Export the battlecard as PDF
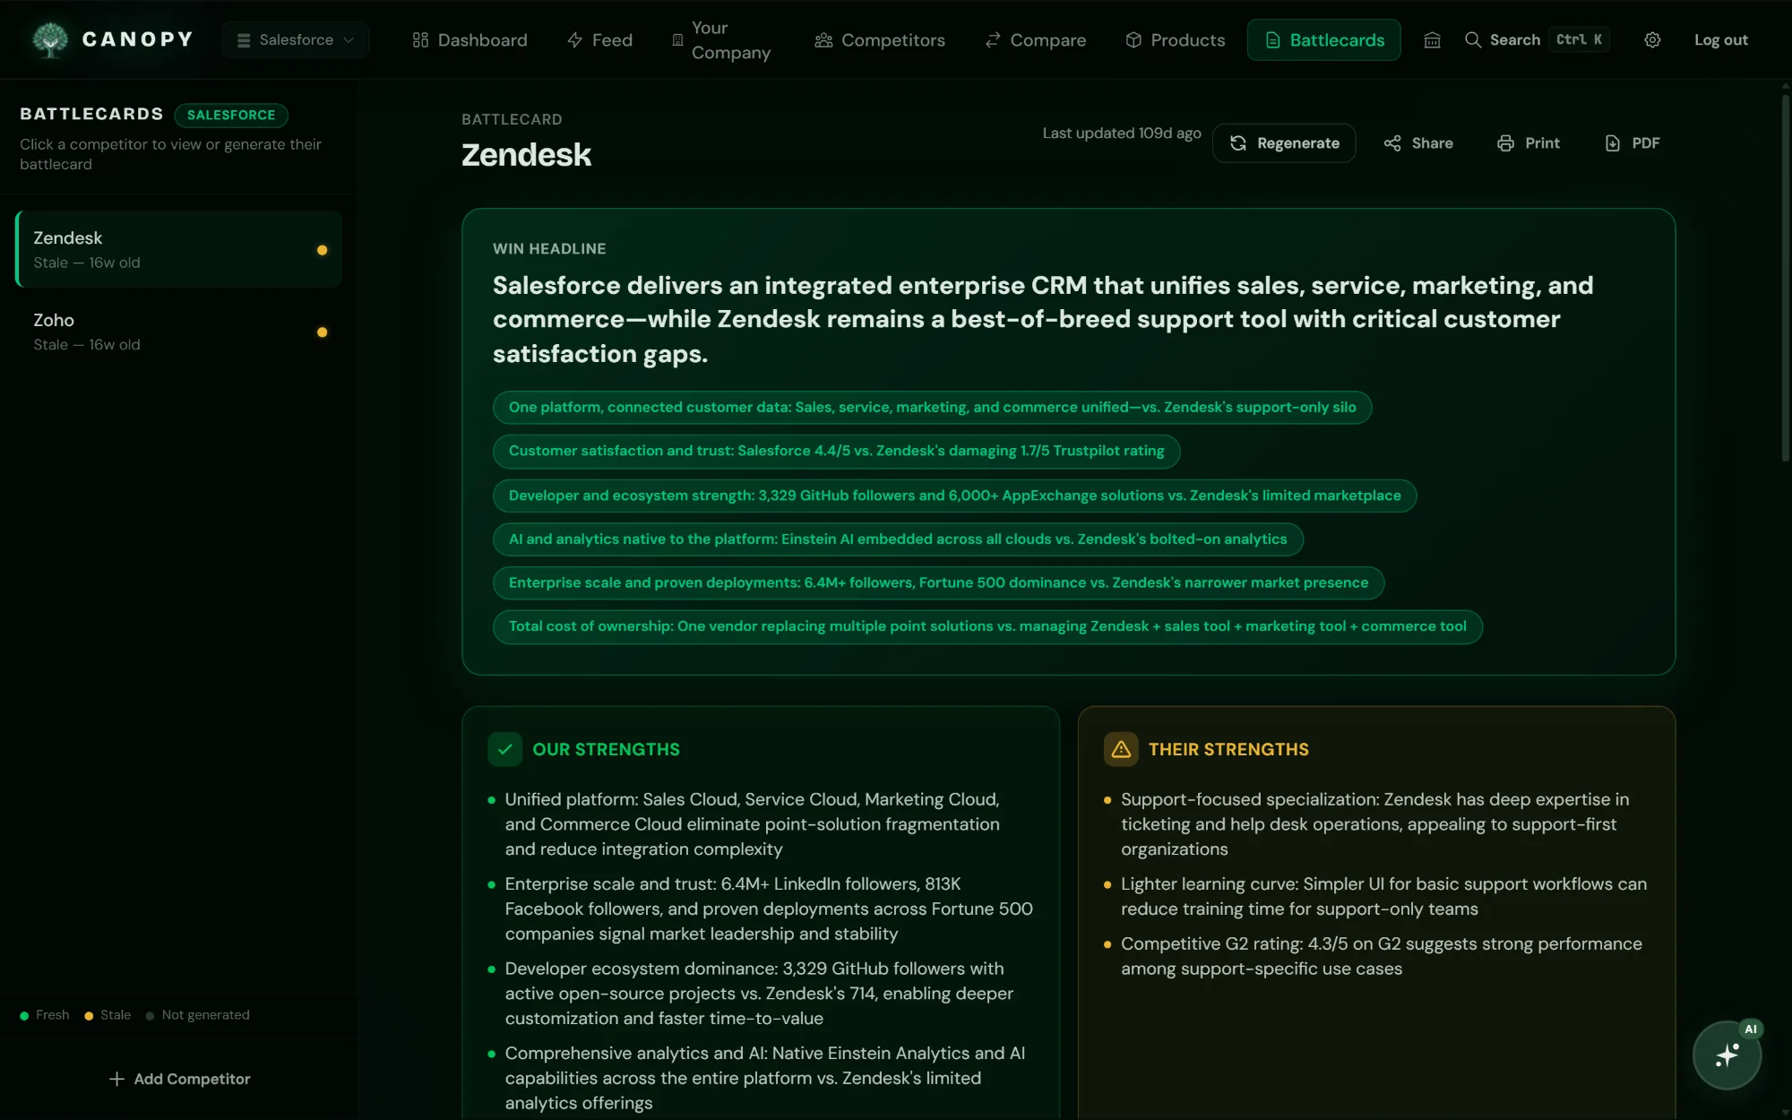 pos(1633,143)
